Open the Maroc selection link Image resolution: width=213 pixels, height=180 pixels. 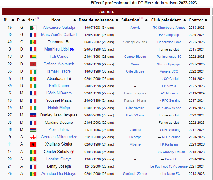[x=135, y=64]
